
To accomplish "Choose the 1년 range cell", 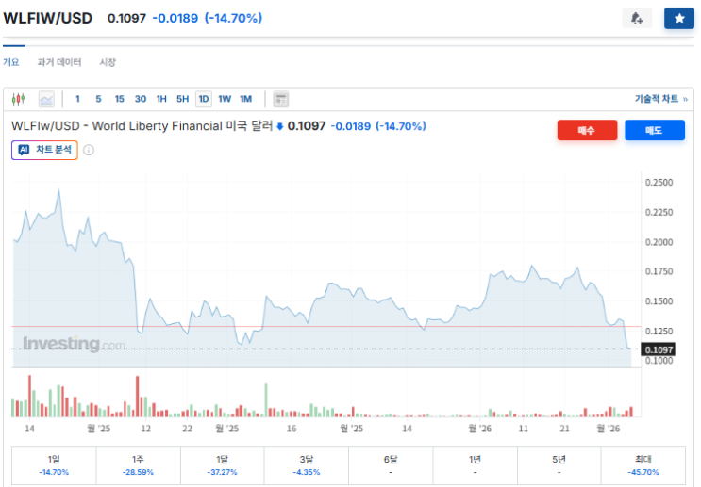I will tap(475, 465).
